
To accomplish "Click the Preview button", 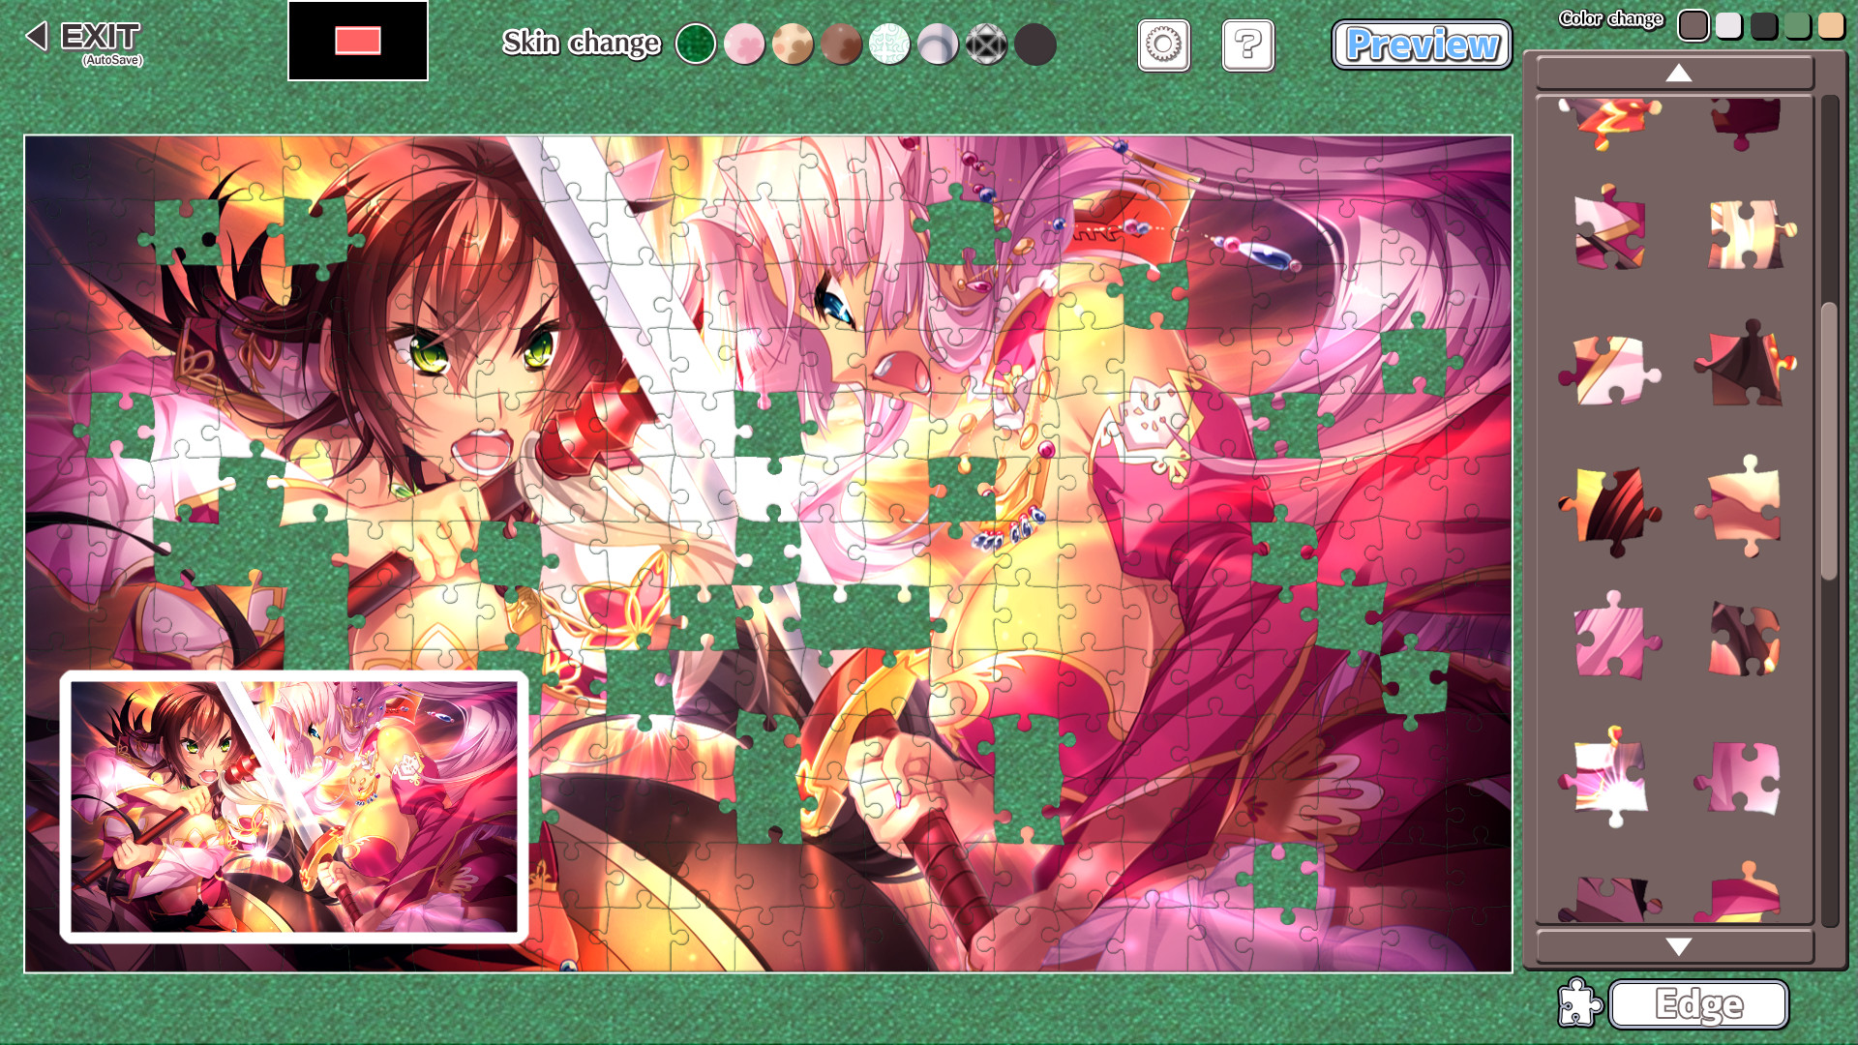I will (x=1421, y=44).
